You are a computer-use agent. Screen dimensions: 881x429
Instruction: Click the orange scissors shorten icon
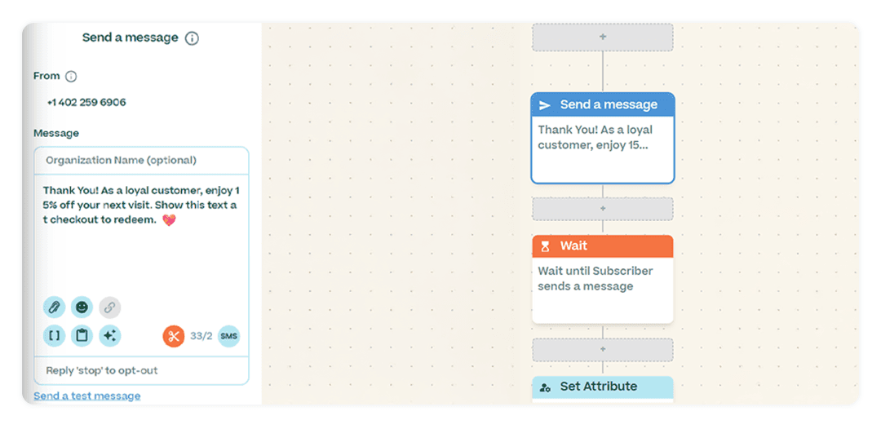click(x=174, y=336)
